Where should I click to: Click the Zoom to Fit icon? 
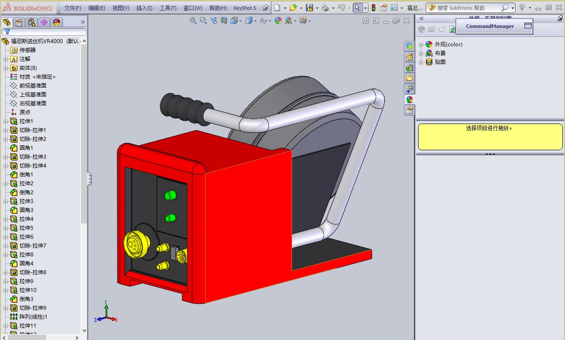(193, 20)
